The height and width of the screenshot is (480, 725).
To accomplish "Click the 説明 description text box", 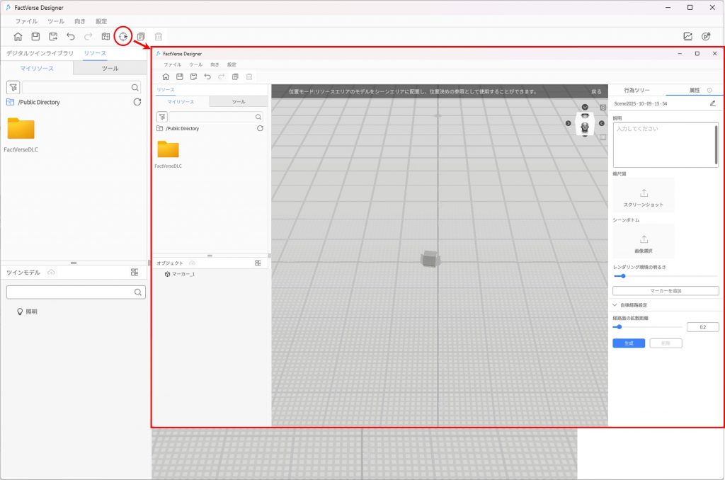I will pyautogui.click(x=663, y=144).
